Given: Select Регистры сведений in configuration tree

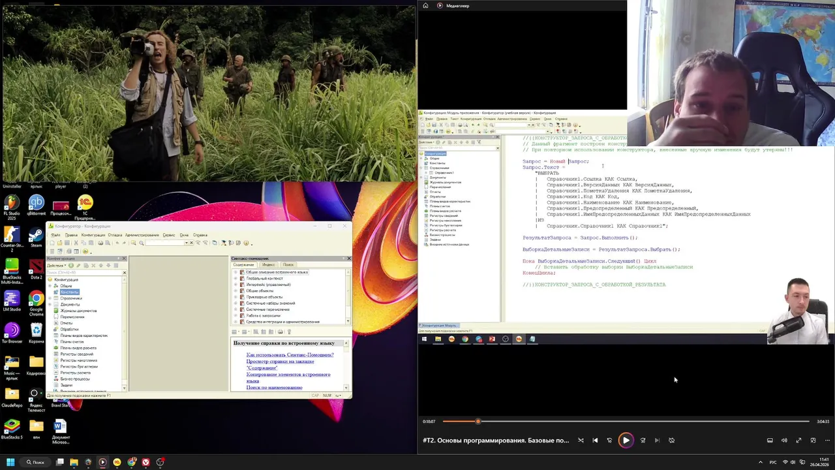Looking at the screenshot, I should pyautogui.click(x=76, y=354).
